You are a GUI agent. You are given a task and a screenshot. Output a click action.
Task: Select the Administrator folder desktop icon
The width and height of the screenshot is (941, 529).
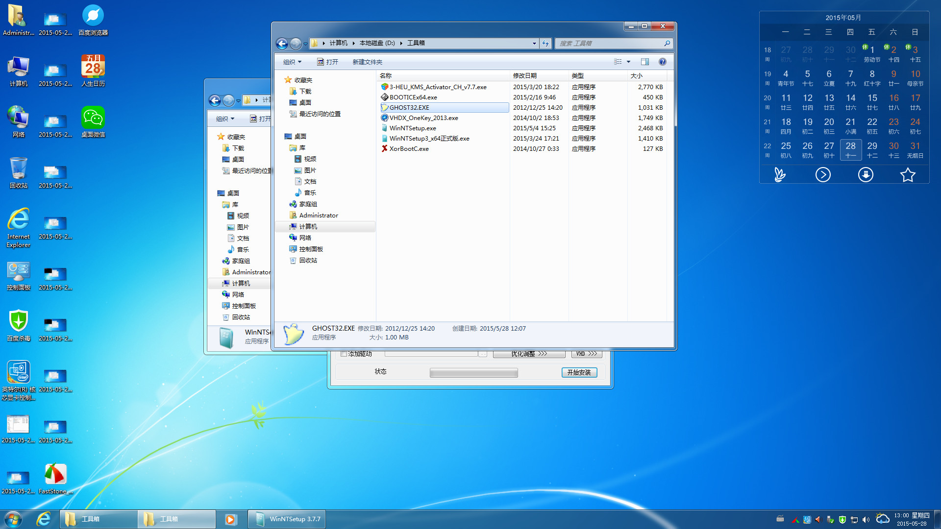coord(18,20)
